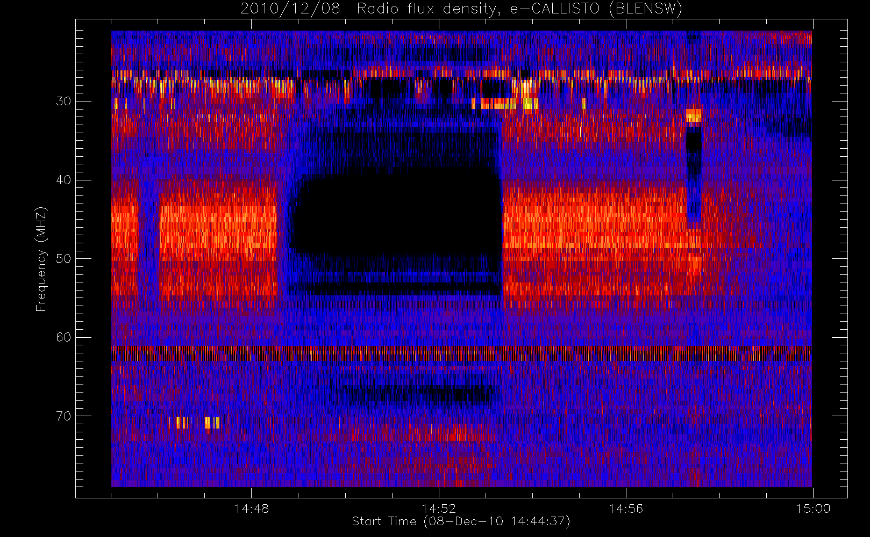Click the "60" frequency tick label

click(x=63, y=337)
